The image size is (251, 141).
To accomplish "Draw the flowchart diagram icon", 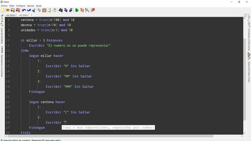I will coord(87,10).
